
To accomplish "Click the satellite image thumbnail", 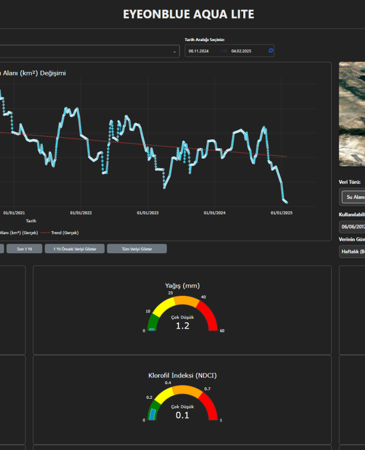I will 352,114.
